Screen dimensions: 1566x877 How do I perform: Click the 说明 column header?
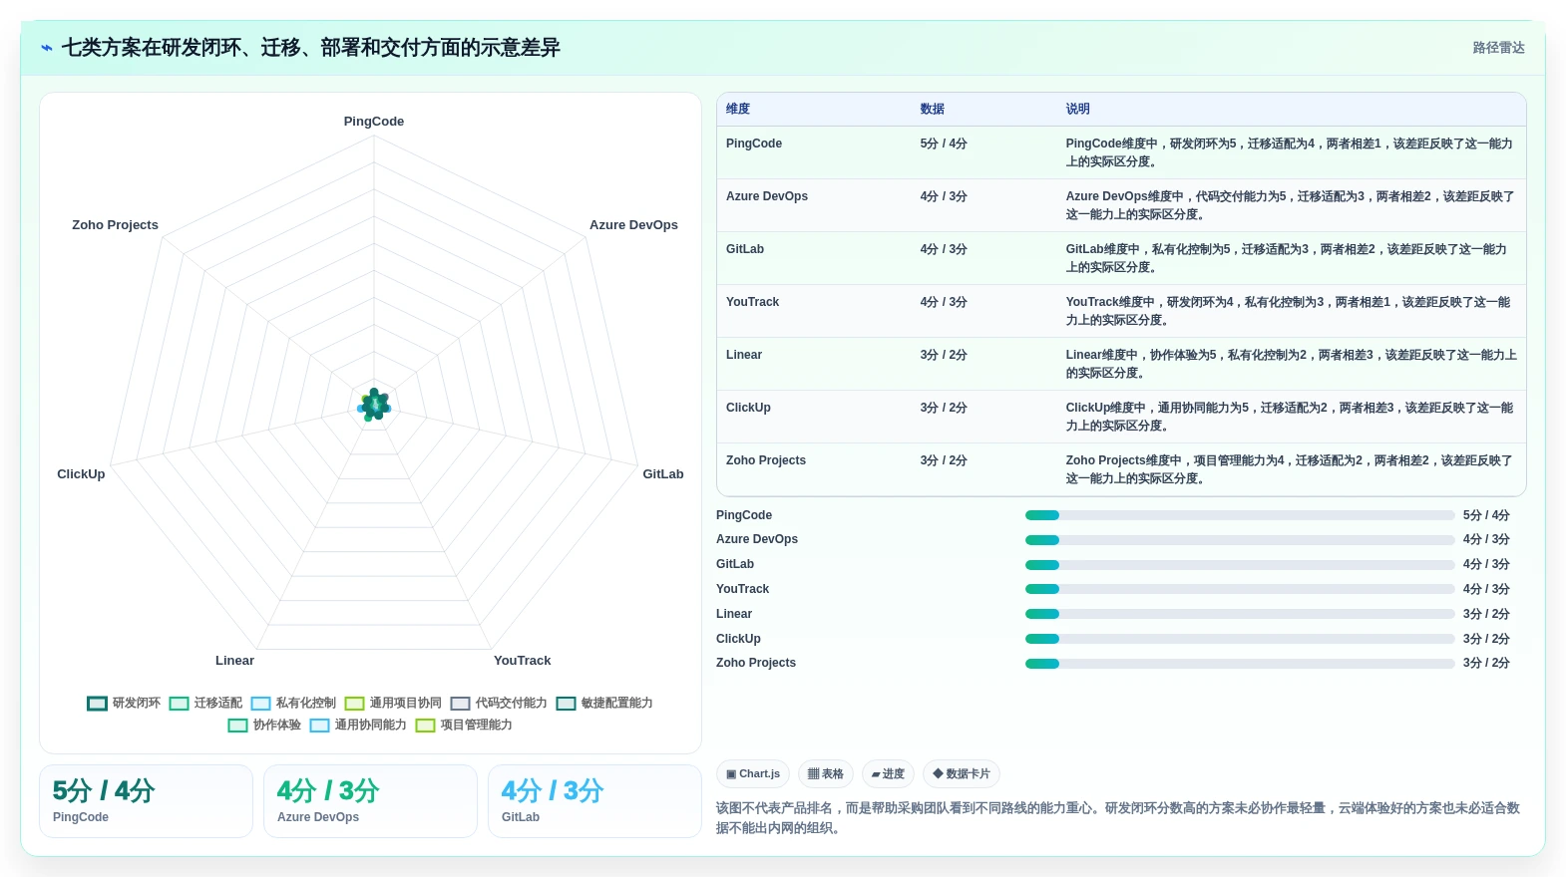(x=1077, y=109)
